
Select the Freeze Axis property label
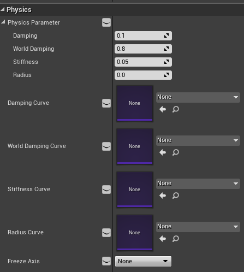coord(23,261)
